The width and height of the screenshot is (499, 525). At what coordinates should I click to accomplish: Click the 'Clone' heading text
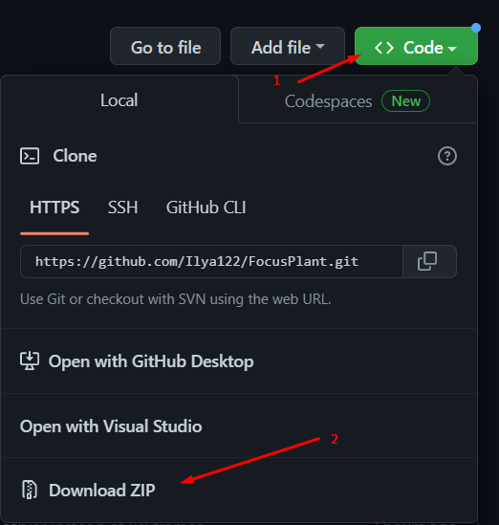click(x=75, y=156)
